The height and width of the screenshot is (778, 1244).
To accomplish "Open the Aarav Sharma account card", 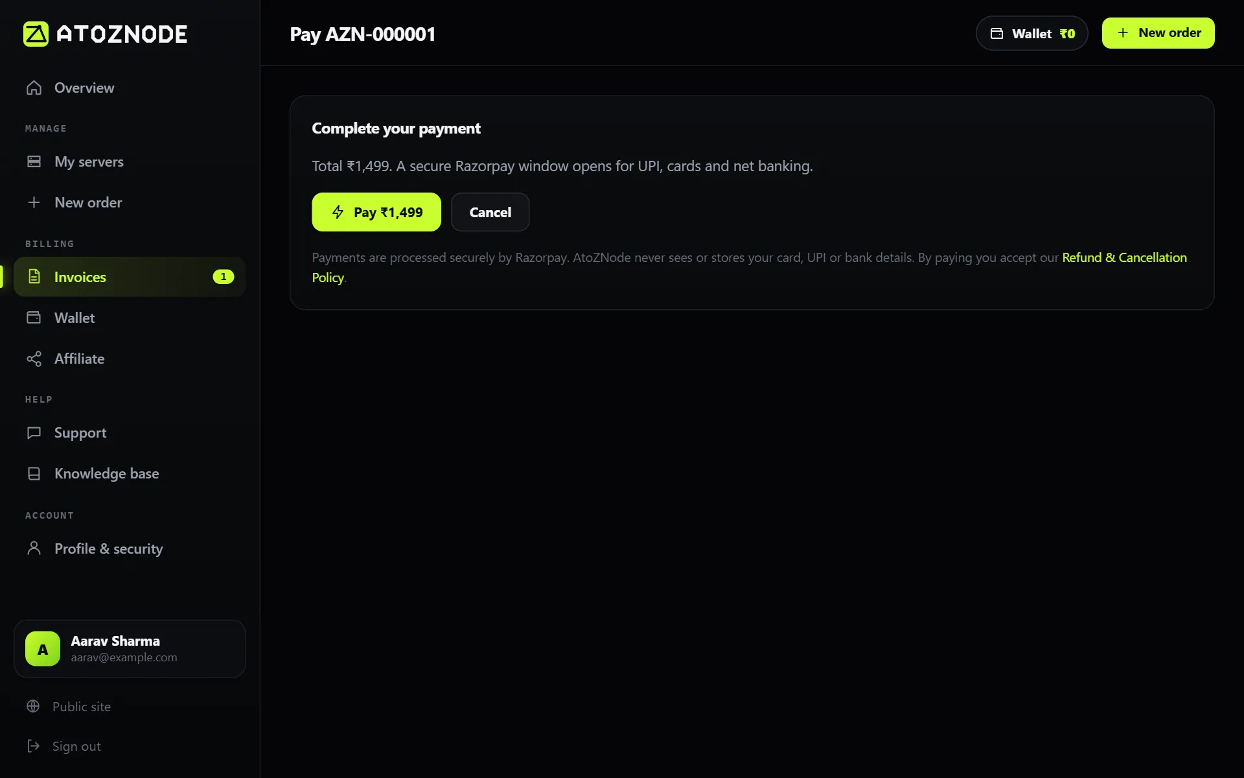I will click(130, 649).
